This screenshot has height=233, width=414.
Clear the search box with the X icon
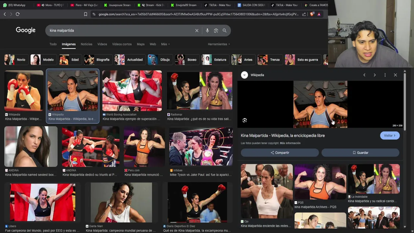pyautogui.click(x=197, y=30)
